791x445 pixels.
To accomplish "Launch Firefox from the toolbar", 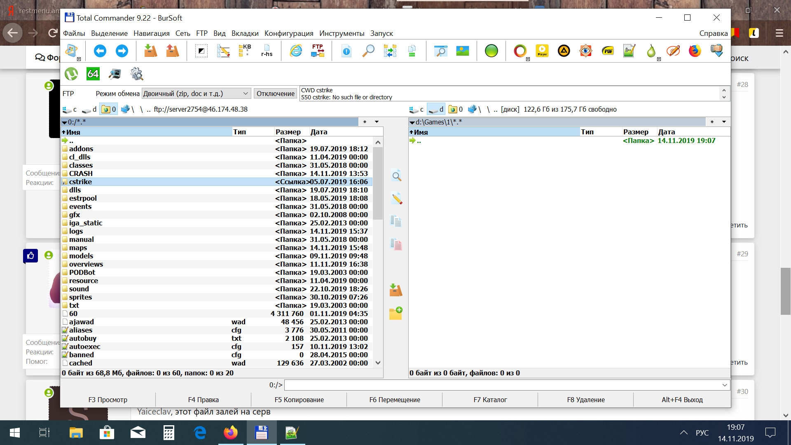I will click(x=695, y=51).
